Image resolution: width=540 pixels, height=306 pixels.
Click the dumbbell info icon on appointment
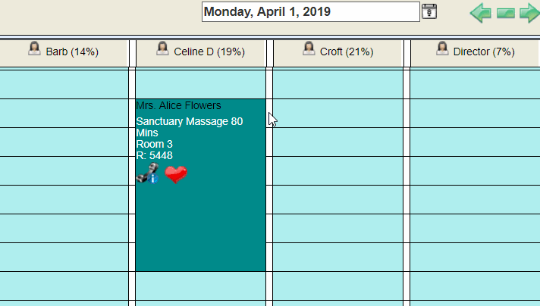[x=148, y=173]
